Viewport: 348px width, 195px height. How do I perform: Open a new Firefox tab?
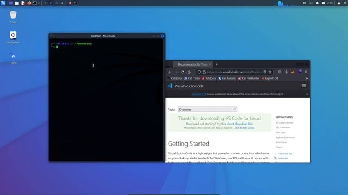[x=217, y=64]
